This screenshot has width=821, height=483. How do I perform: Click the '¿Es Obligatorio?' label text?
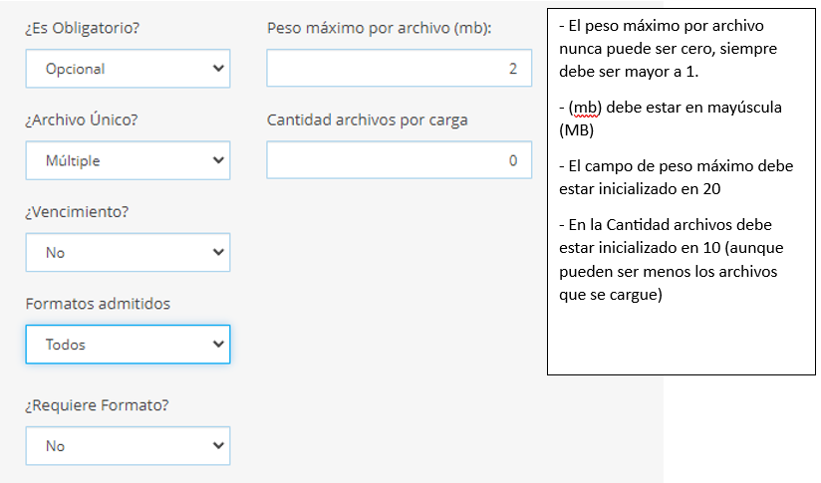tap(83, 28)
